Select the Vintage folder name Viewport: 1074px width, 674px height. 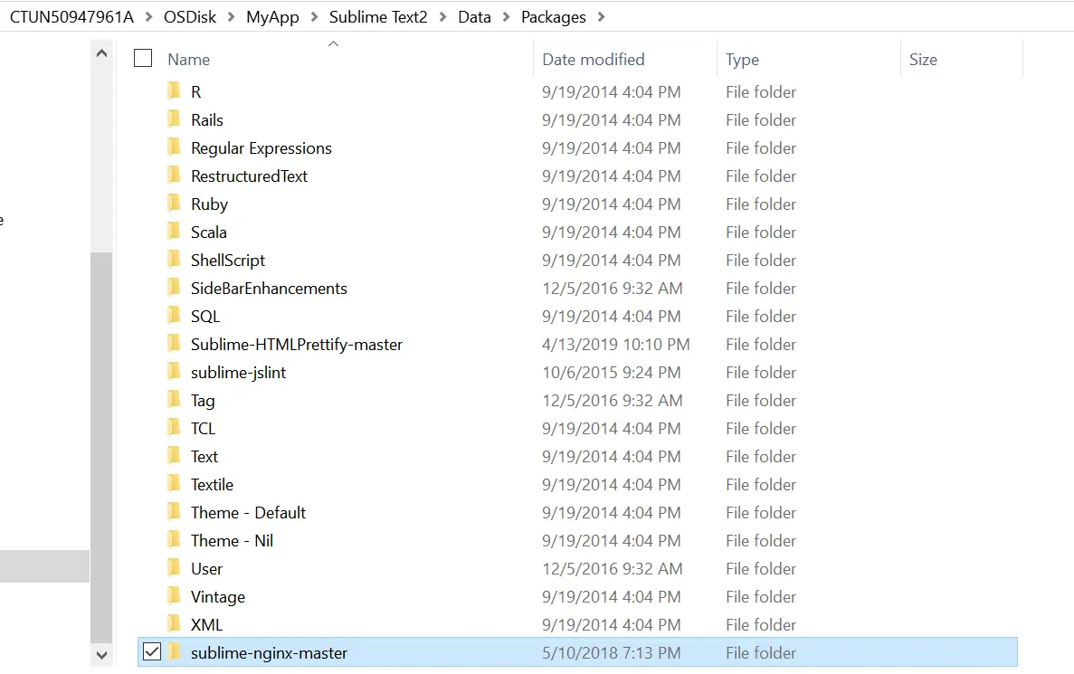[218, 597]
